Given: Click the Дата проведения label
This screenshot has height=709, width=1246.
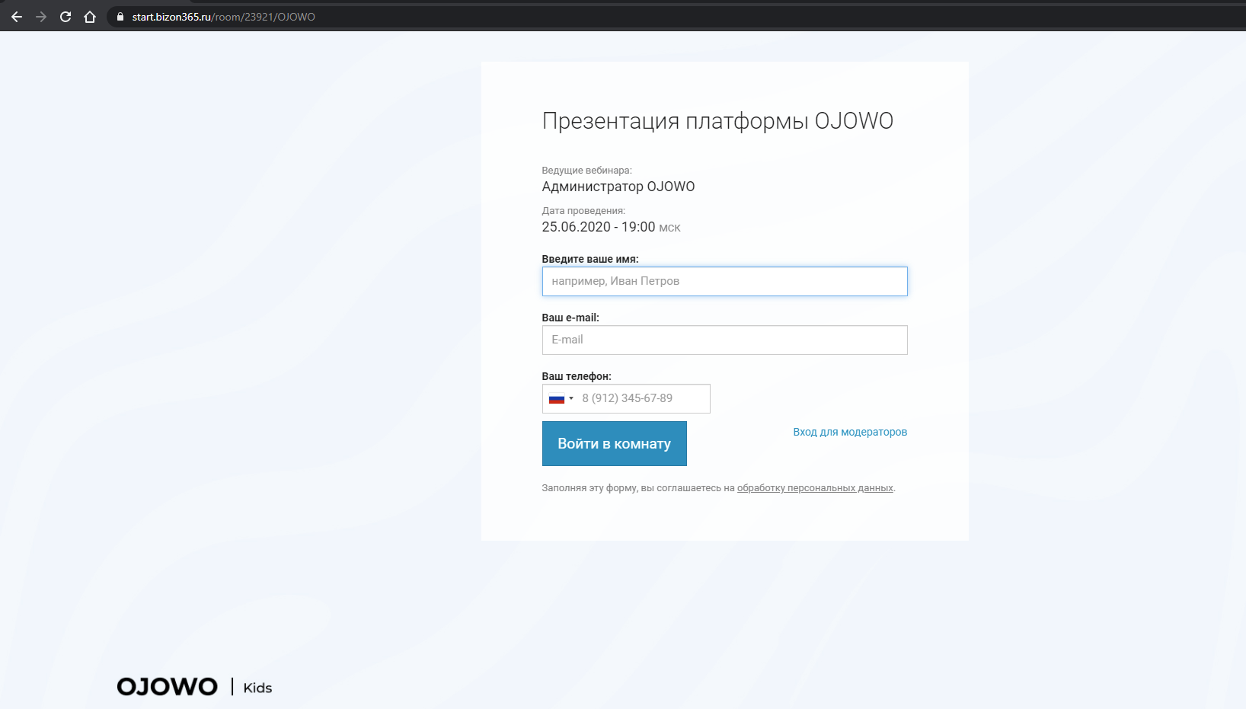Looking at the screenshot, I should [x=583, y=211].
